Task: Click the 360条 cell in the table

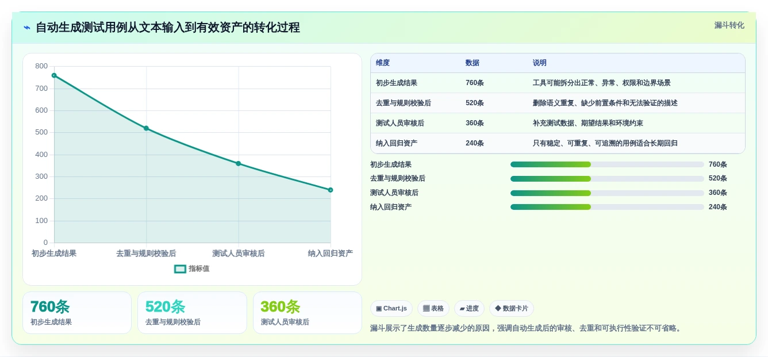Action: tap(475, 123)
